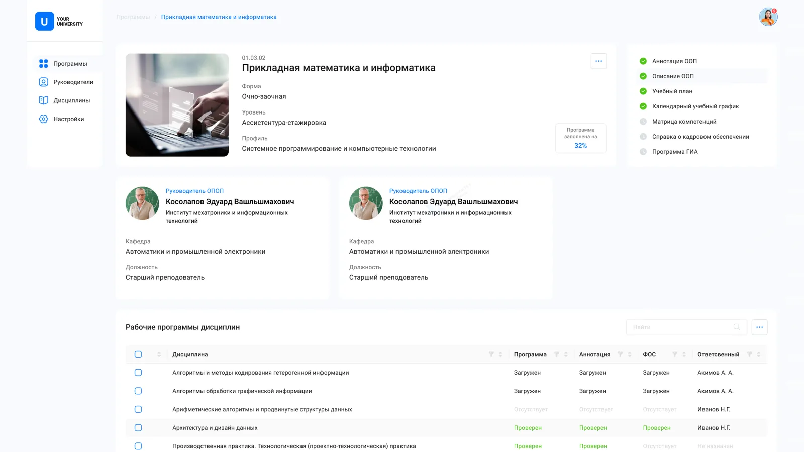This screenshot has width=804, height=452.
Task: Open the Руководители sidebar section
Action: [x=64, y=82]
